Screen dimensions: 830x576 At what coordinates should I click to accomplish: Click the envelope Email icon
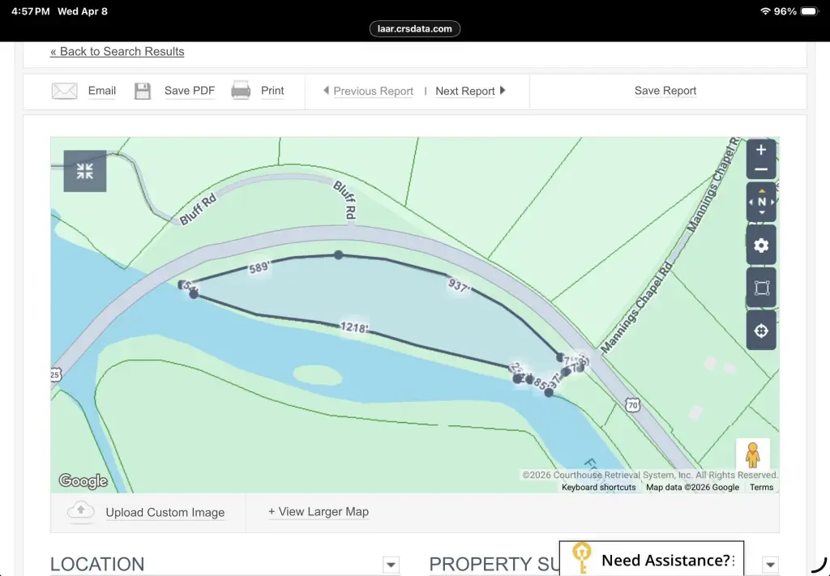pos(65,91)
